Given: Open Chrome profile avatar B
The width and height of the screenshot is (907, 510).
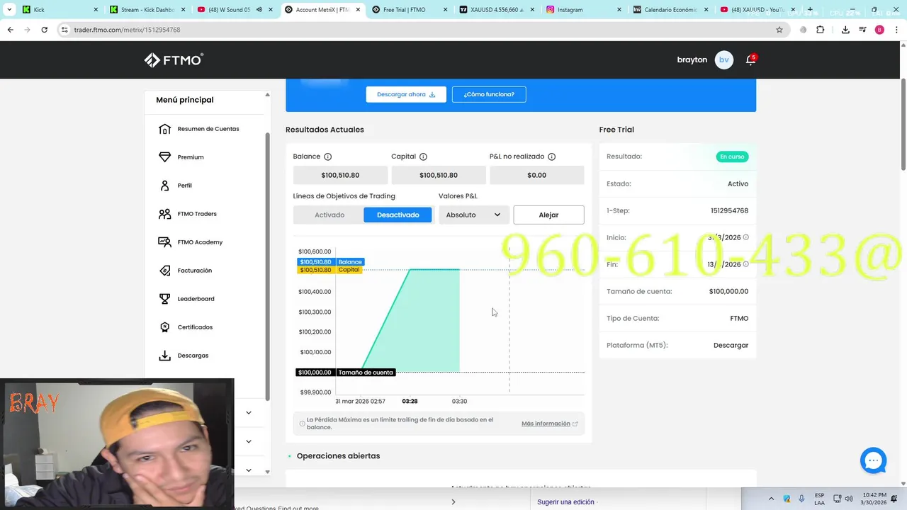Looking at the screenshot, I should pos(879,30).
